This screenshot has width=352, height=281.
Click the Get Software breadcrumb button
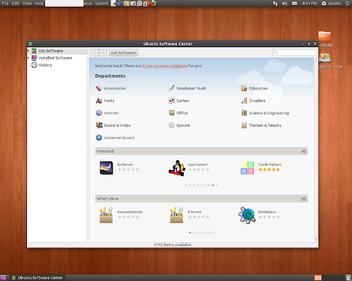(123, 53)
